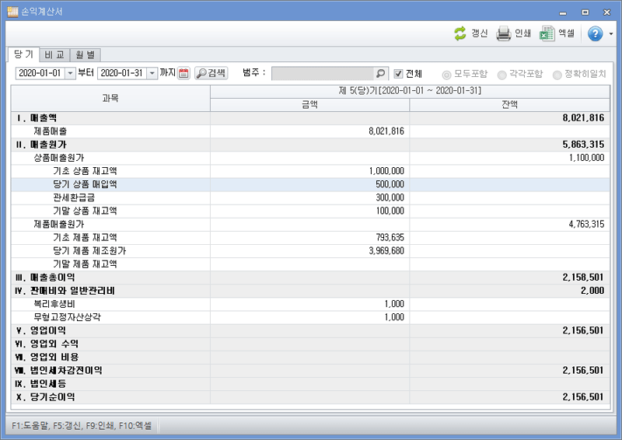
Task: Maximize the 손익계산서 window
Action: pyautogui.click(x=585, y=12)
